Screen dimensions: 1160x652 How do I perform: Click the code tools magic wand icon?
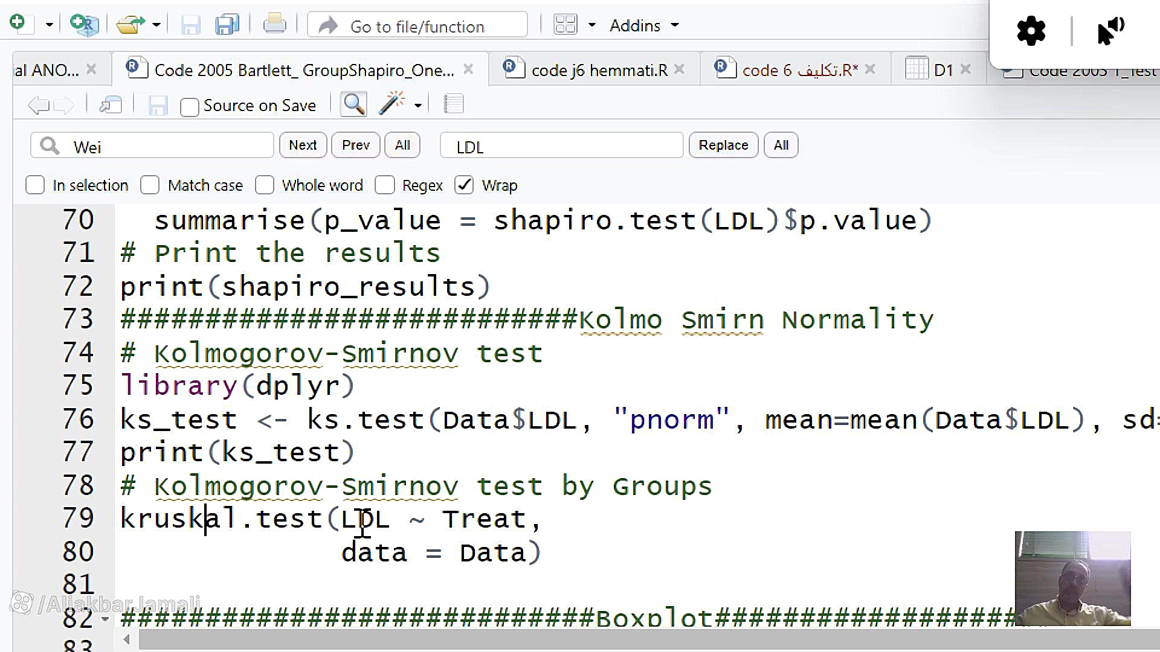coord(391,104)
